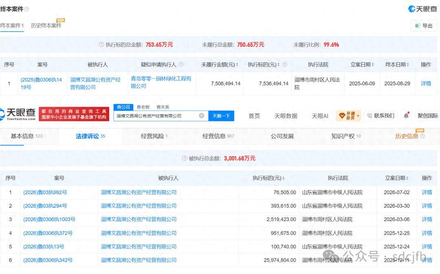
Task: Switch to 查公司 search tab
Action: click(x=123, y=107)
